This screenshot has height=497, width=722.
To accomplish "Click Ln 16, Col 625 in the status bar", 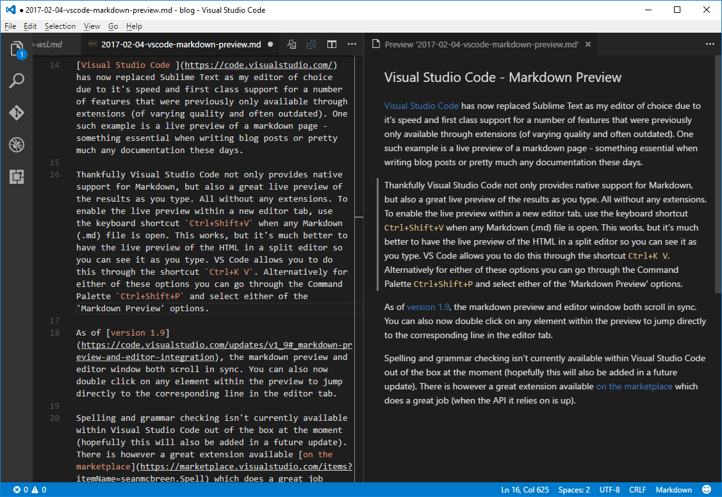I will [525, 490].
